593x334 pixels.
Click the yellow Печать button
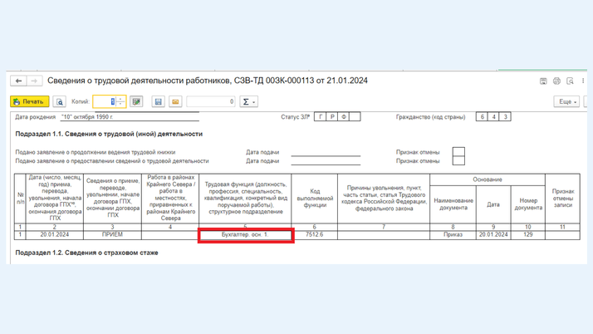pos(30,101)
